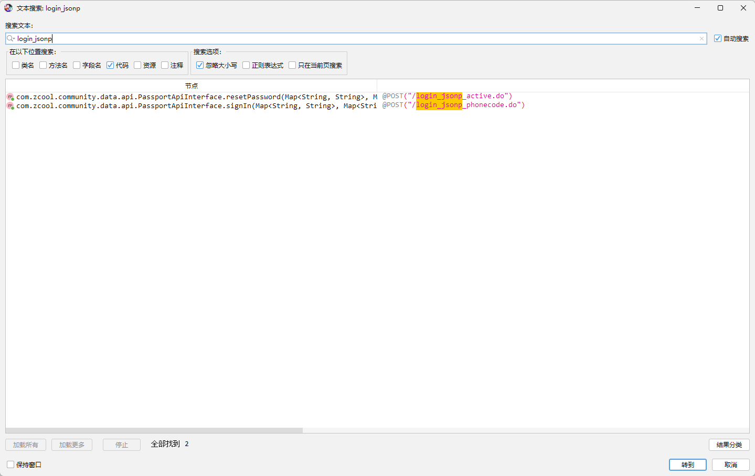The image size is (755, 476).
Task: Enable the 类名 search checkbox
Action: coord(16,65)
